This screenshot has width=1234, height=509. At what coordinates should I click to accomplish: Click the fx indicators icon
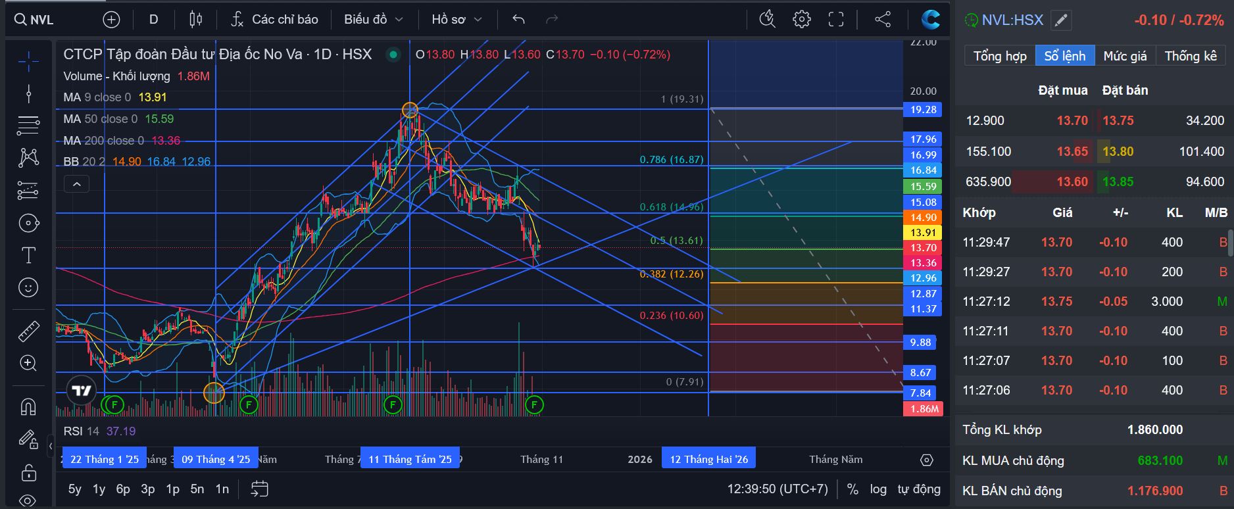(237, 20)
